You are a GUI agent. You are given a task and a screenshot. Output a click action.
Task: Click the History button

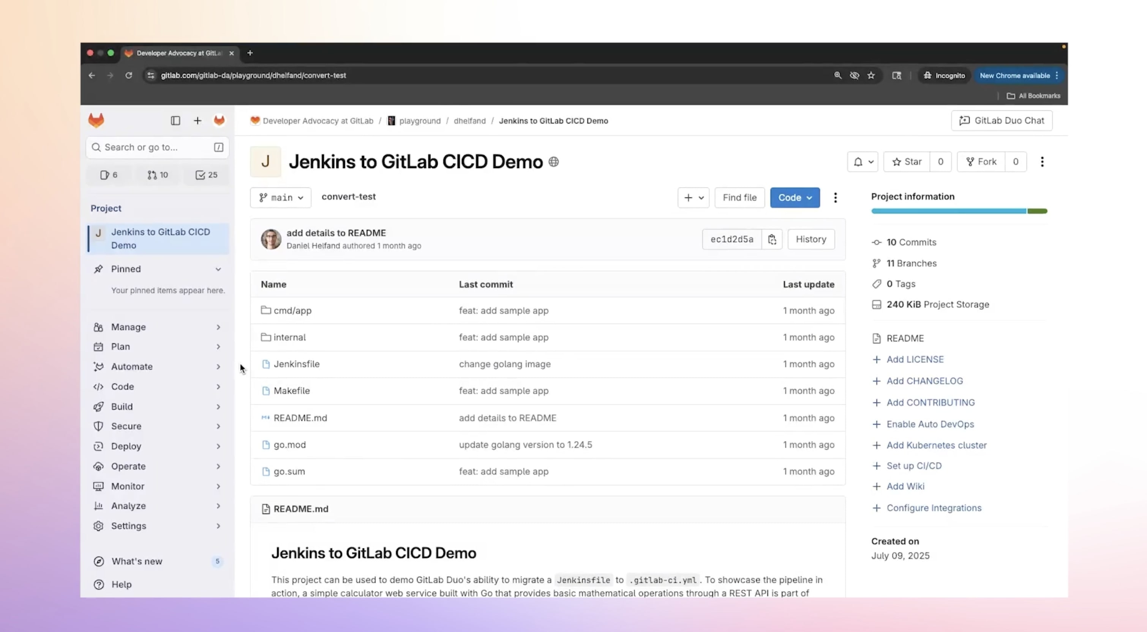pos(811,239)
